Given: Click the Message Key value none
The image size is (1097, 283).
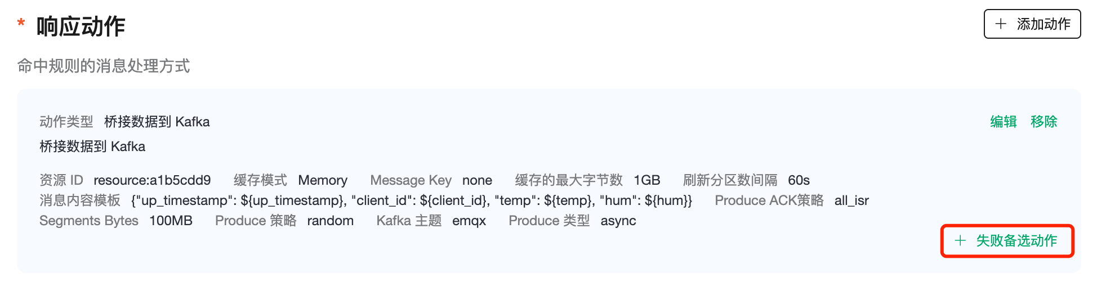Looking at the screenshot, I should [477, 180].
